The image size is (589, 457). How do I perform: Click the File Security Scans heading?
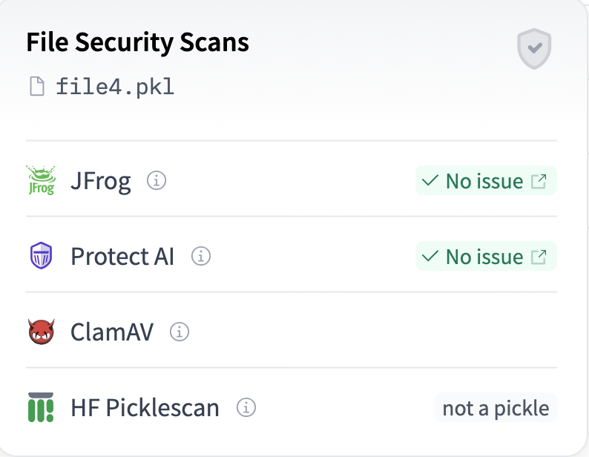[137, 43]
